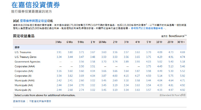Select U.S. Treasuries 3 Mo rate 3.91
This screenshot has height=110, width=201.
tap(59, 52)
